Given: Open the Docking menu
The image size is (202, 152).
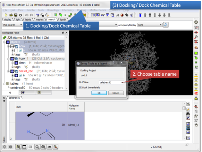Looking at the screenshot, I should click(x=81, y=10).
